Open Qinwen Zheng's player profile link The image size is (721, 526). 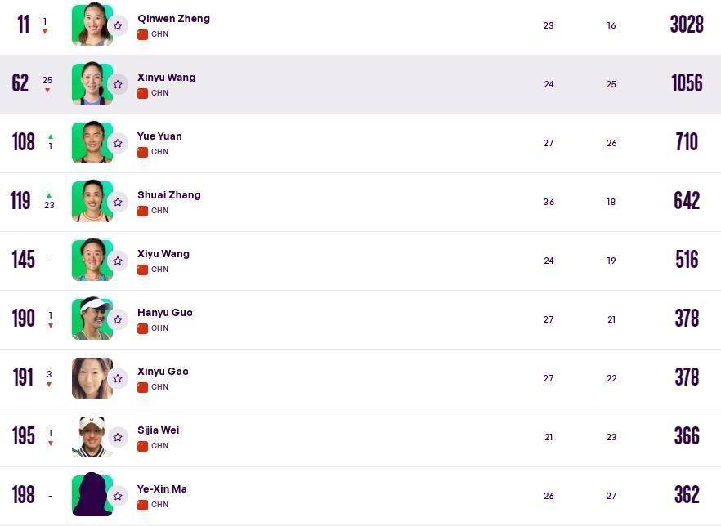pos(173,18)
